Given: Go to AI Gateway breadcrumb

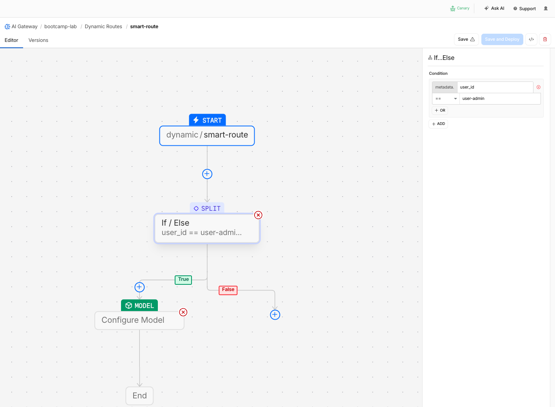Looking at the screenshot, I should click(24, 27).
